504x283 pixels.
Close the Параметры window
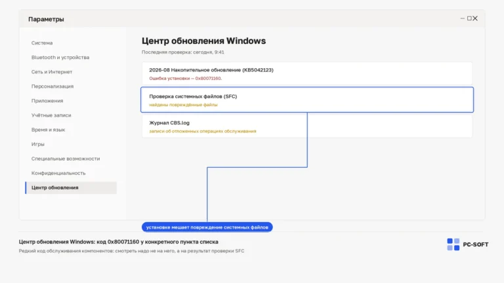[475, 18]
